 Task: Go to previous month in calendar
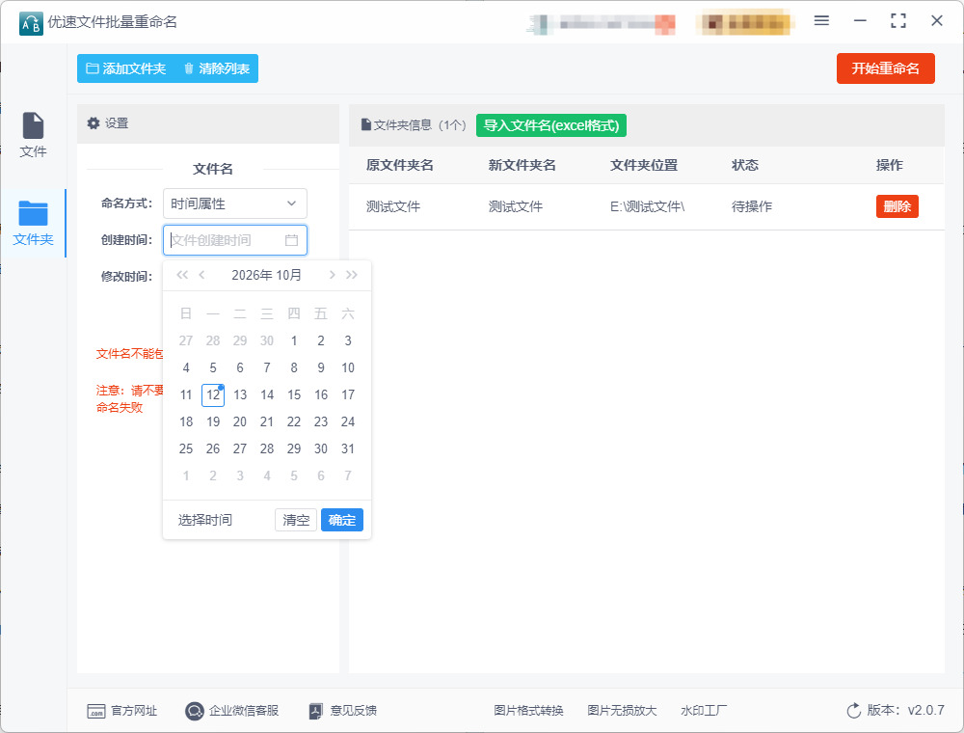click(201, 275)
